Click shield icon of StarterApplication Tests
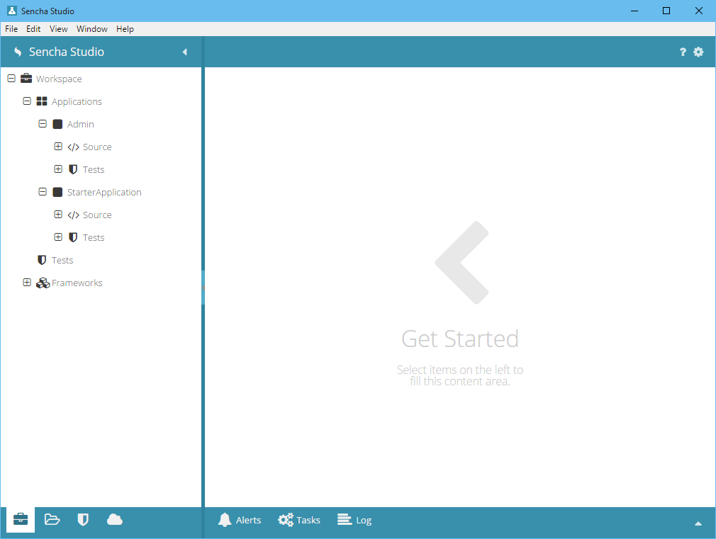The image size is (716, 539). tap(72, 237)
